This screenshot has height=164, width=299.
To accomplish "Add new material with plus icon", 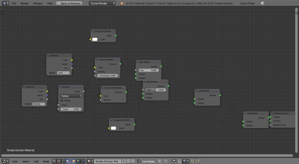I will [128, 161].
